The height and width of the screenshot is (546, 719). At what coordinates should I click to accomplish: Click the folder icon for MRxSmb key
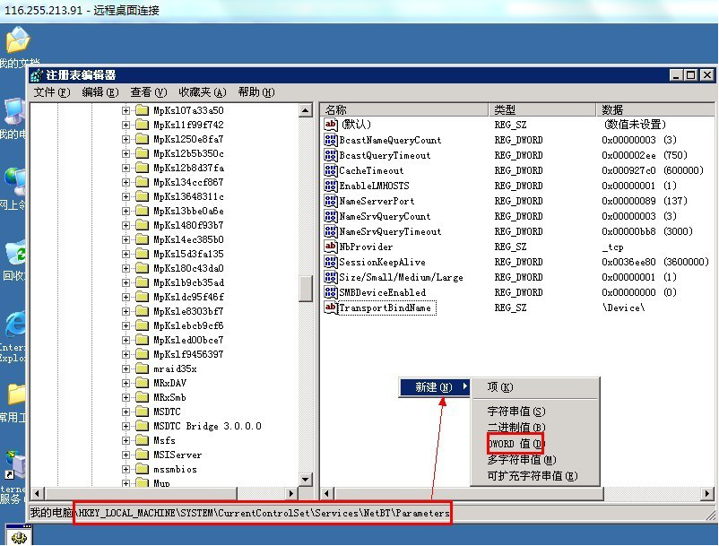(x=142, y=397)
